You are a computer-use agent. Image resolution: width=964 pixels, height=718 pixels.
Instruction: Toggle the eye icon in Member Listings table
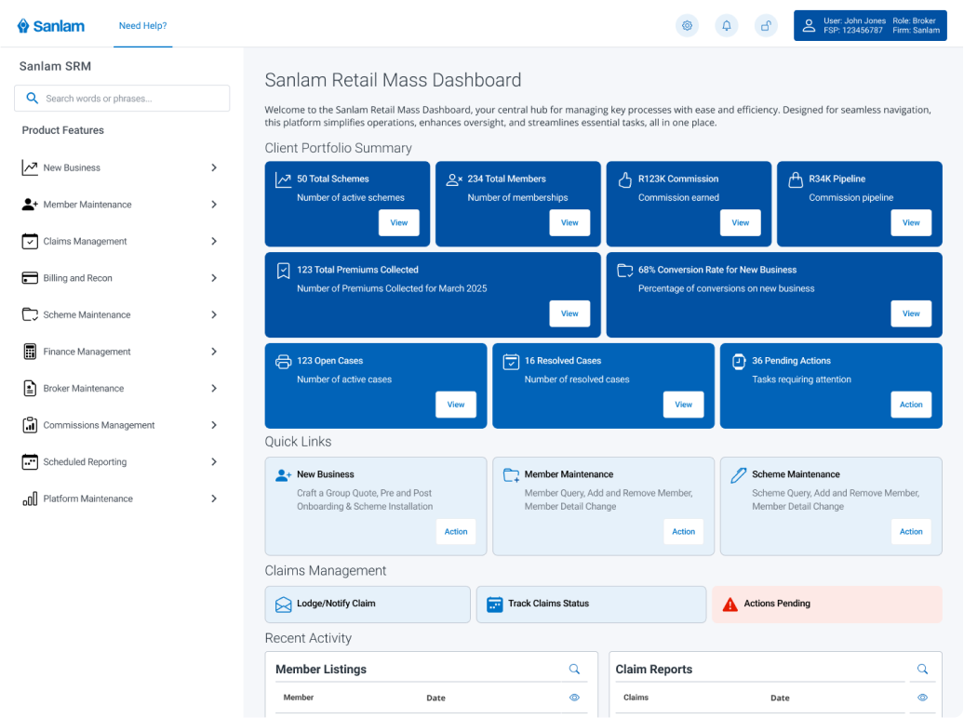click(x=574, y=698)
